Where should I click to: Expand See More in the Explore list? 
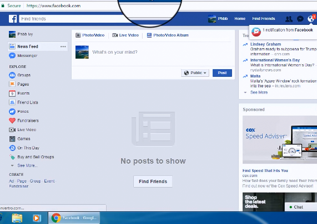point(28,165)
